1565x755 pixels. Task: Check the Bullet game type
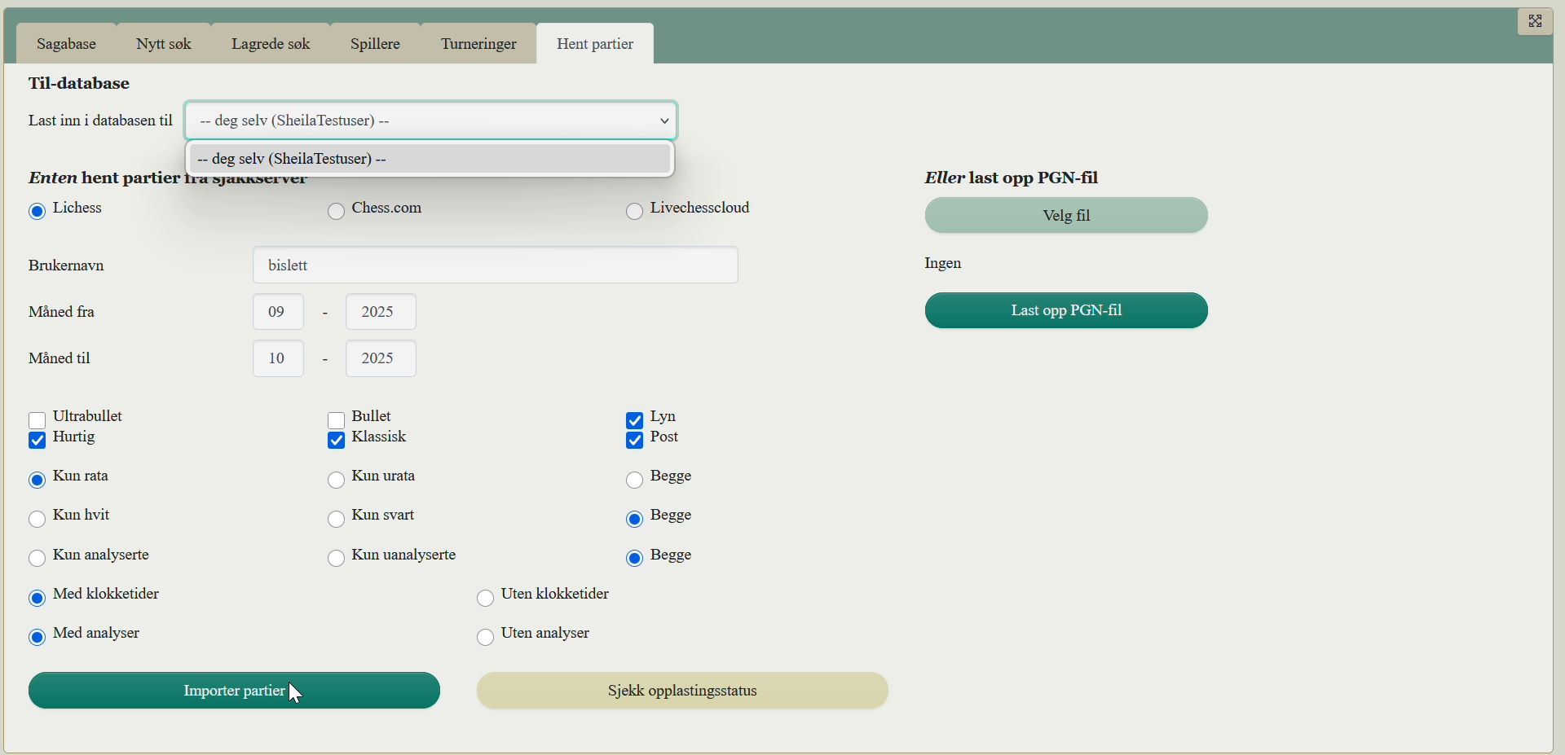click(337, 420)
